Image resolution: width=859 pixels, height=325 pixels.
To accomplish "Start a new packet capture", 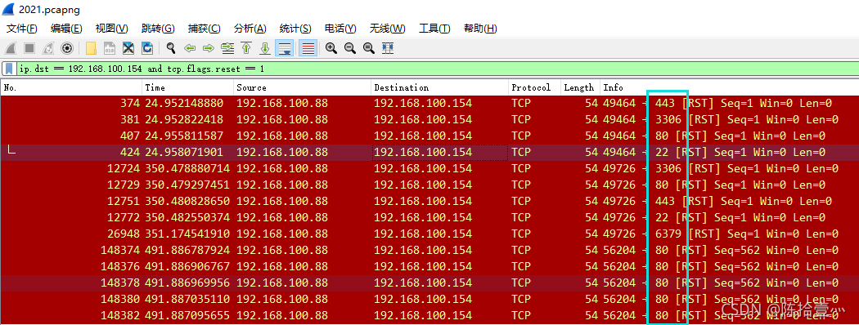I will [11, 48].
